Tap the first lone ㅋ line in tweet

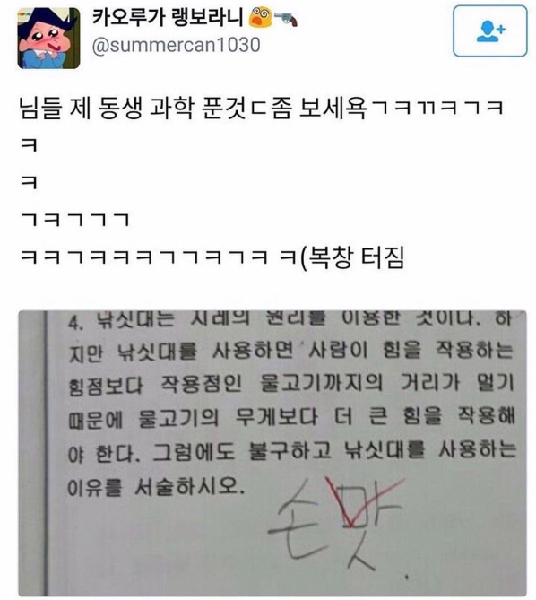click(29, 145)
